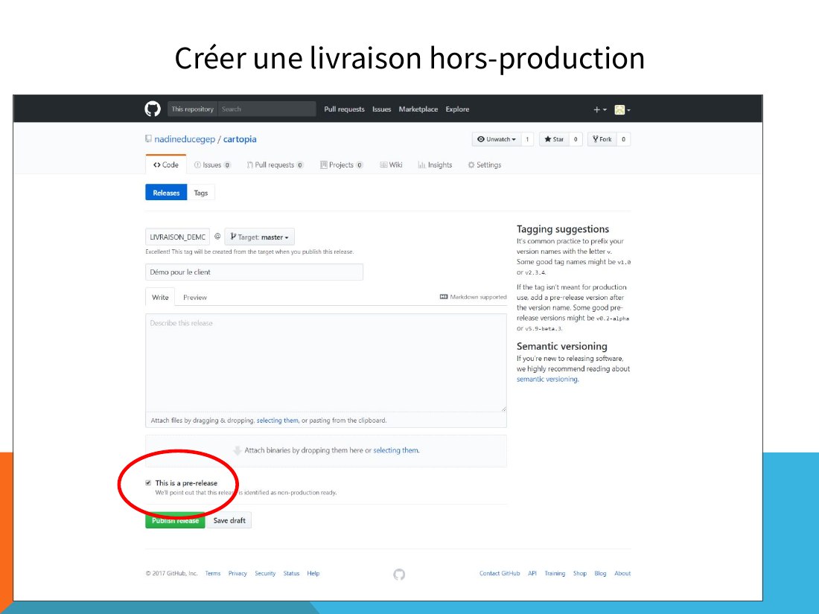Click the Describe this release text area

pyautogui.click(x=326, y=363)
